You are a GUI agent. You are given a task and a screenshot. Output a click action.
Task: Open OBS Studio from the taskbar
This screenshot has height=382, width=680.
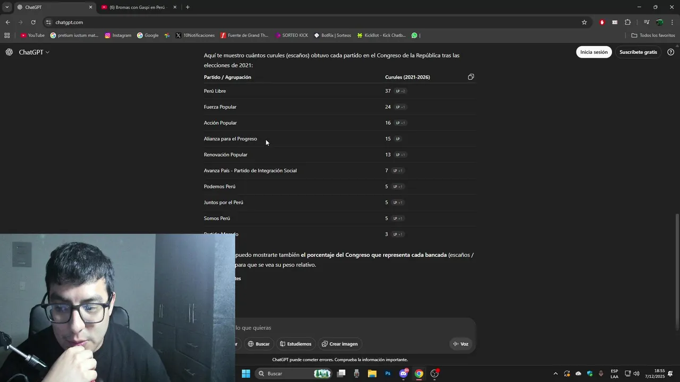(x=435, y=374)
